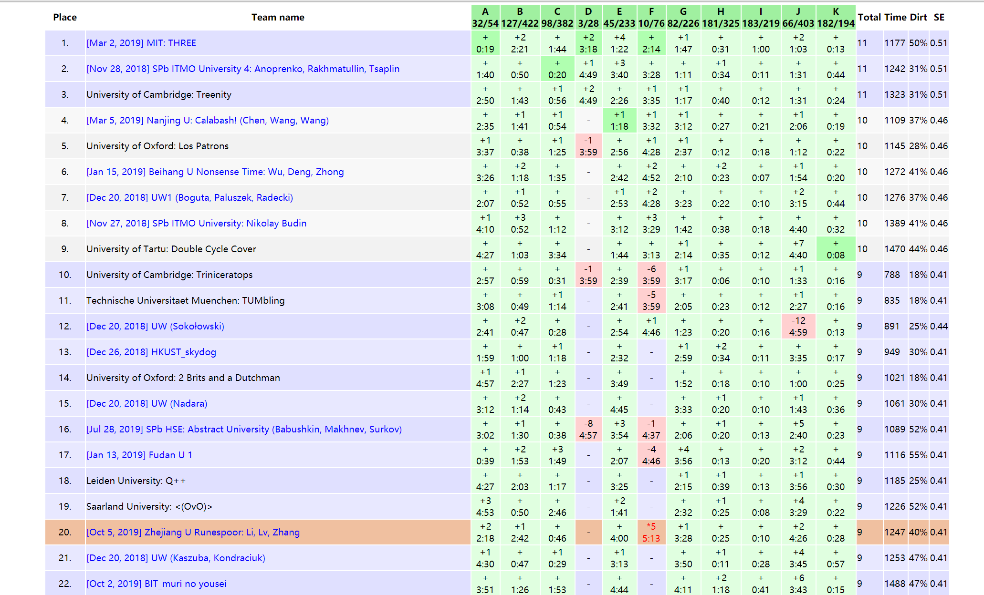Click problem F column header
The height and width of the screenshot is (595, 984).
point(651,17)
